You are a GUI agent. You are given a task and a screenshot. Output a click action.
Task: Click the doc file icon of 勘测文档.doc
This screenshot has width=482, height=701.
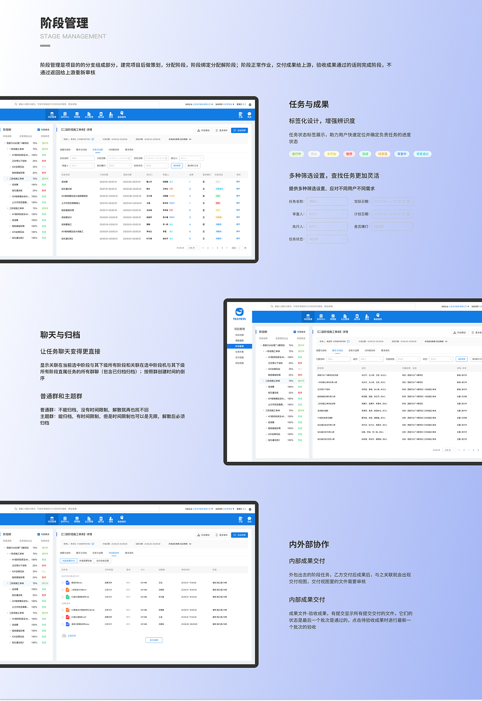[x=68, y=582]
